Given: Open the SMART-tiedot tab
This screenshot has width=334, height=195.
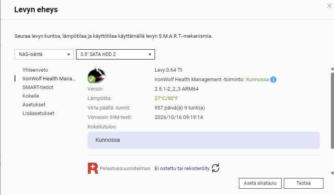Looking at the screenshot, I should [38, 87].
